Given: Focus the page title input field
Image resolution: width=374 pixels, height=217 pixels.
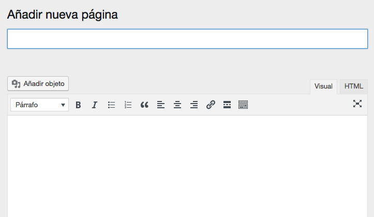Looking at the screenshot, I should [187, 39].
